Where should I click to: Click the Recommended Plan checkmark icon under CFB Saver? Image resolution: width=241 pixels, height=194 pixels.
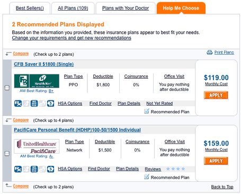[147, 111]
